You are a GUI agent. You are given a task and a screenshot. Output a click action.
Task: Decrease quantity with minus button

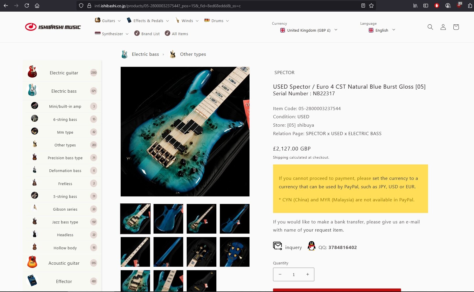point(280,274)
